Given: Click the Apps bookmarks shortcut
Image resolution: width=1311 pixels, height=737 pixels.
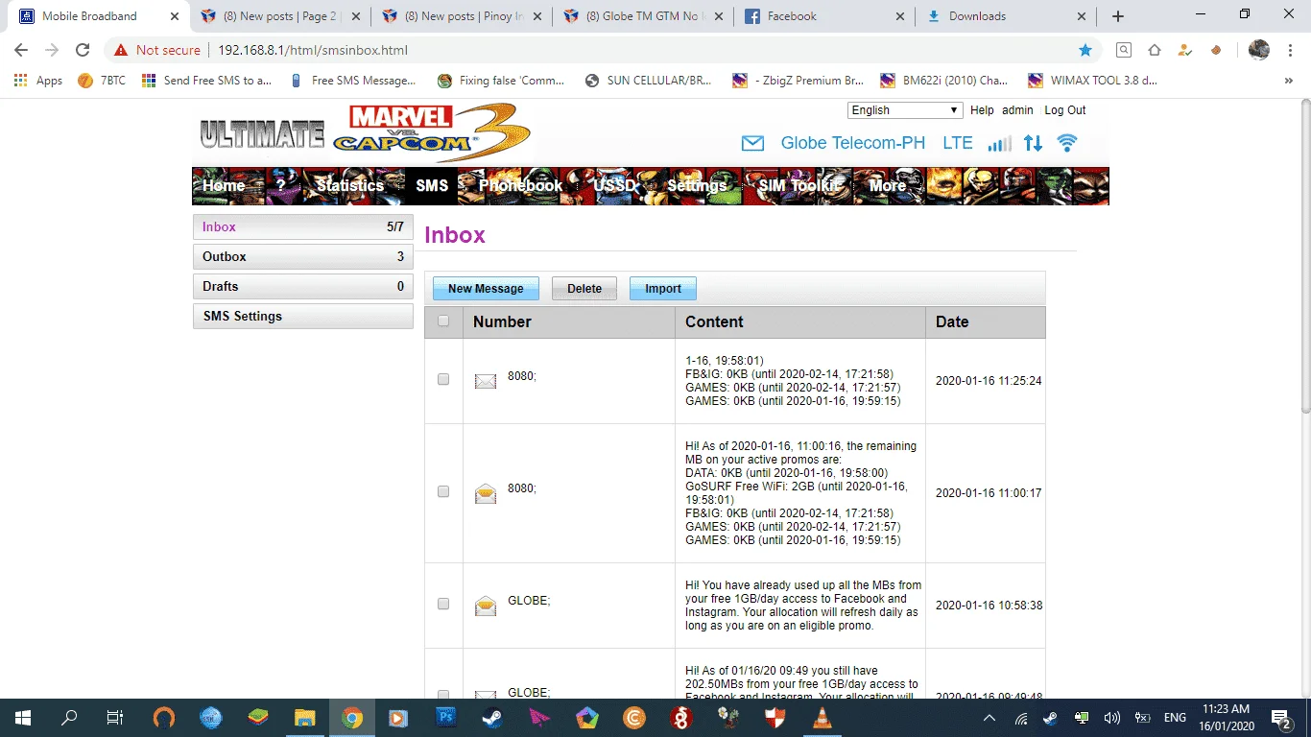Looking at the screenshot, I should 39,81.
